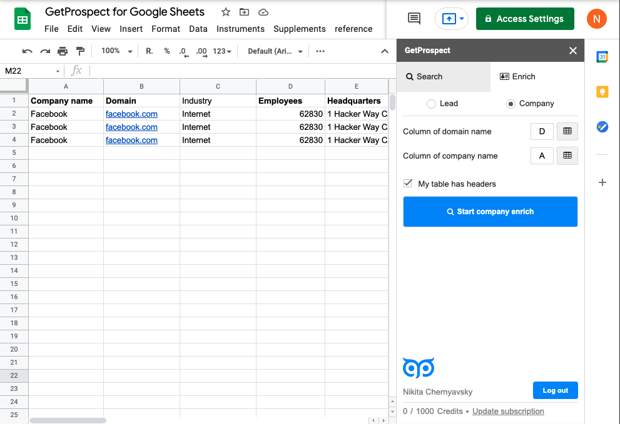
Task: Open the Insert menu
Action: [131, 29]
